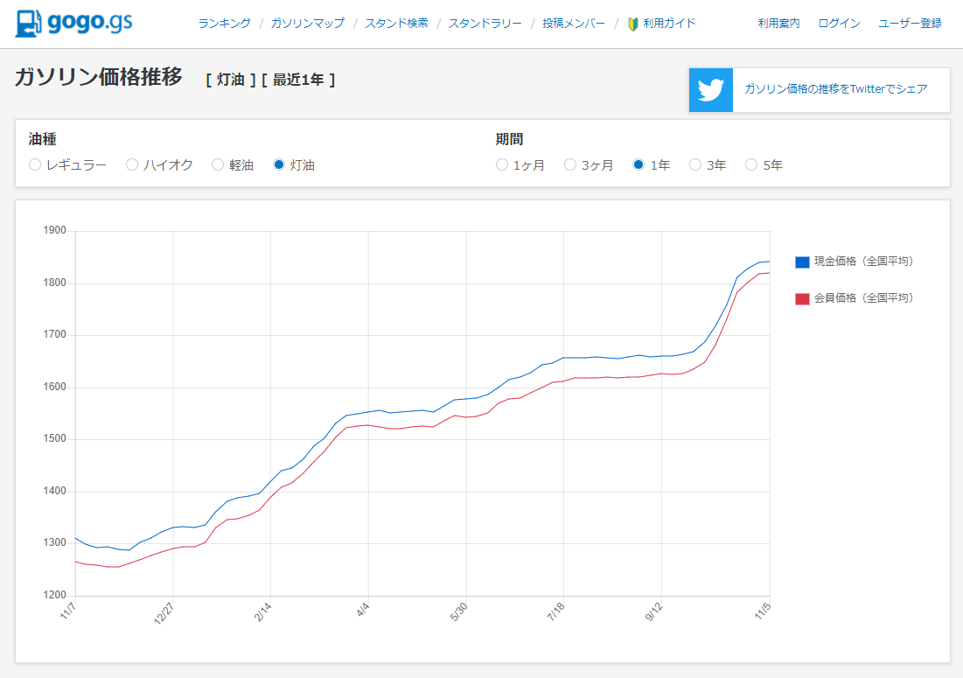The height and width of the screenshot is (678, 963).
Task: Select the 3年 period option
Action: coord(695,164)
